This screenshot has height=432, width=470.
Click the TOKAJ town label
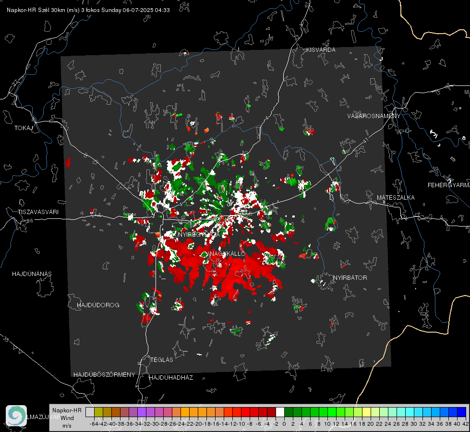24,128
